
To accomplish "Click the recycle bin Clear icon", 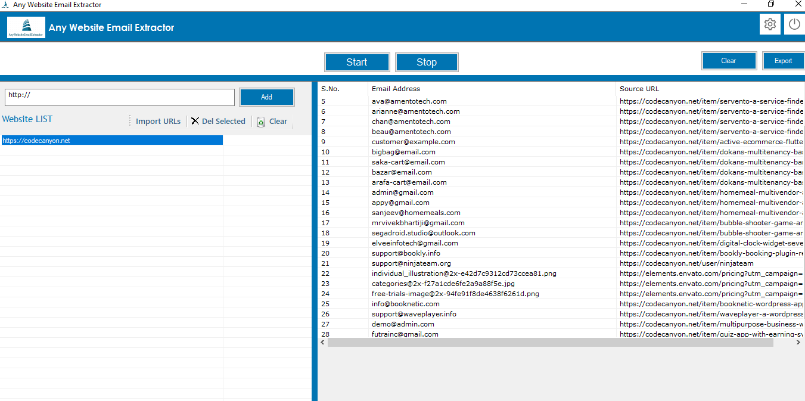I will (x=261, y=122).
